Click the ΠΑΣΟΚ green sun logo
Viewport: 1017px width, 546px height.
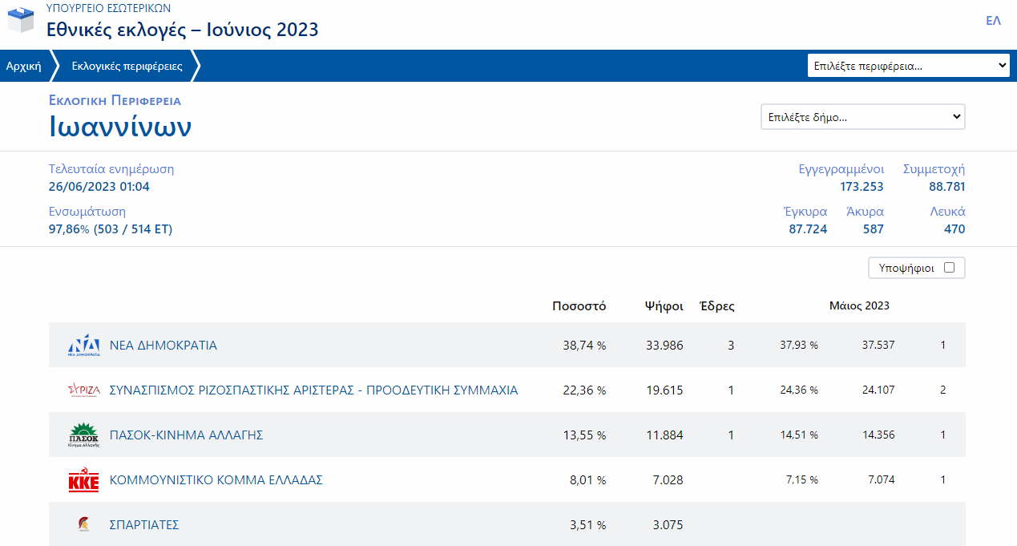pyautogui.click(x=84, y=435)
